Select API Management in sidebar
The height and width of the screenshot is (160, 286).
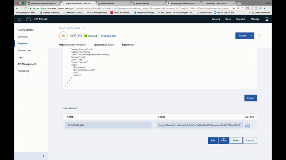tap(27, 64)
